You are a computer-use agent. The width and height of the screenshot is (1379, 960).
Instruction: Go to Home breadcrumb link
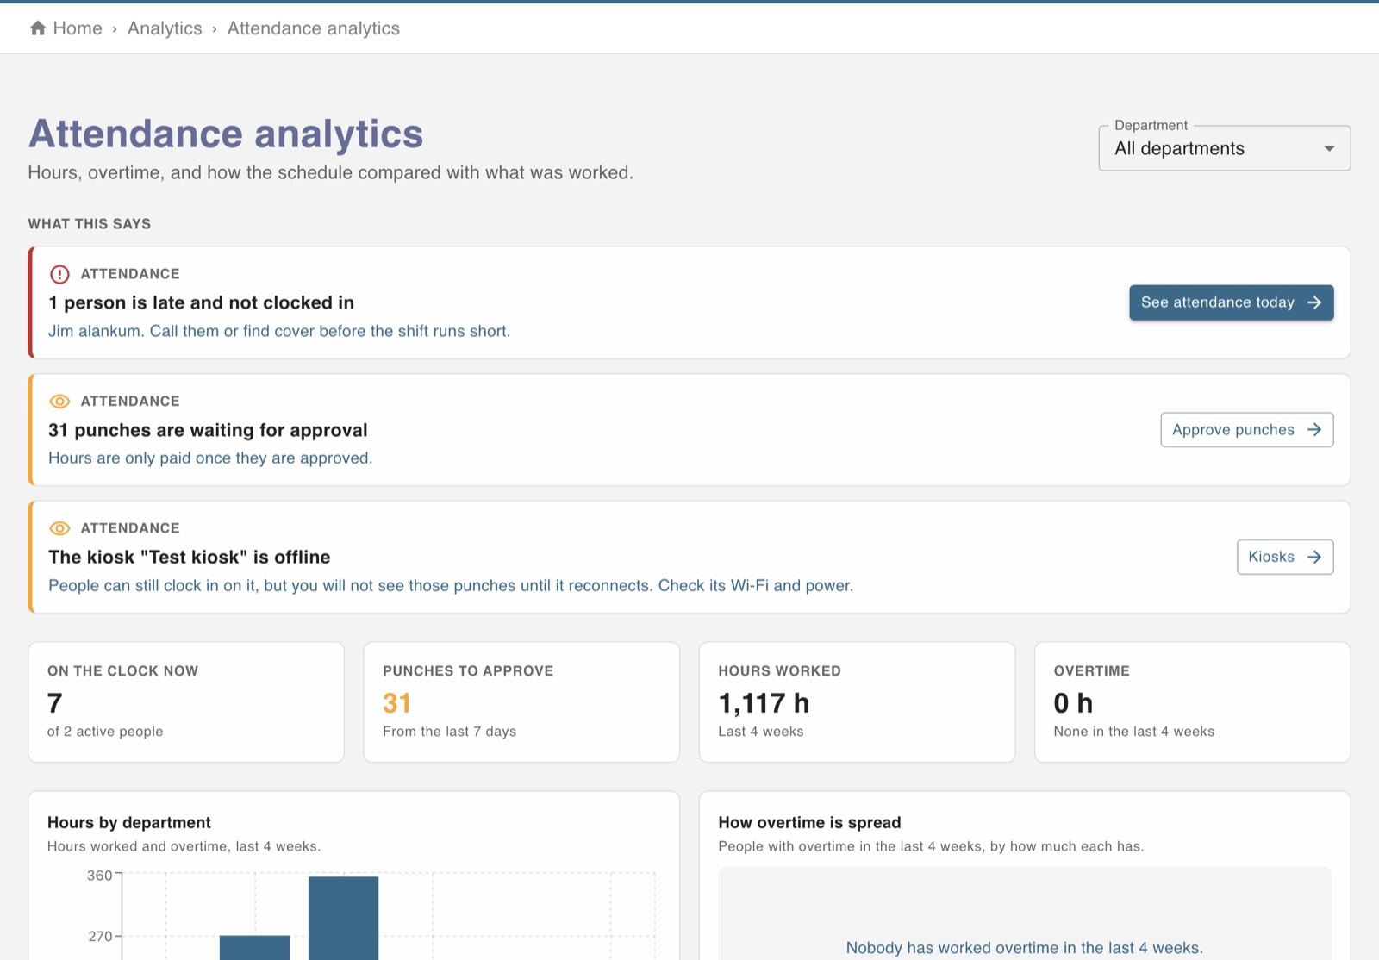click(78, 28)
